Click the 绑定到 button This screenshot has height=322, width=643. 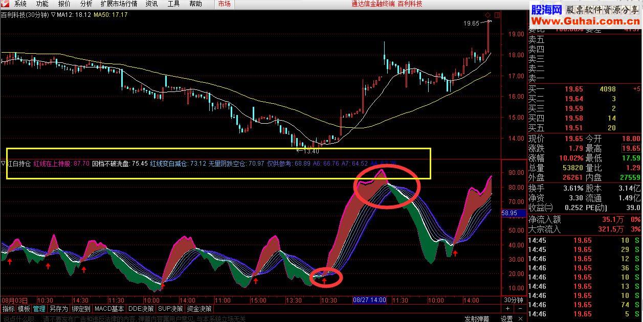click(81, 309)
